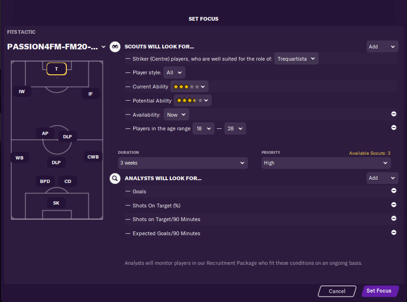Remove Shots On Target (%) condition
The image size is (407, 302).
[x=393, y=205]
